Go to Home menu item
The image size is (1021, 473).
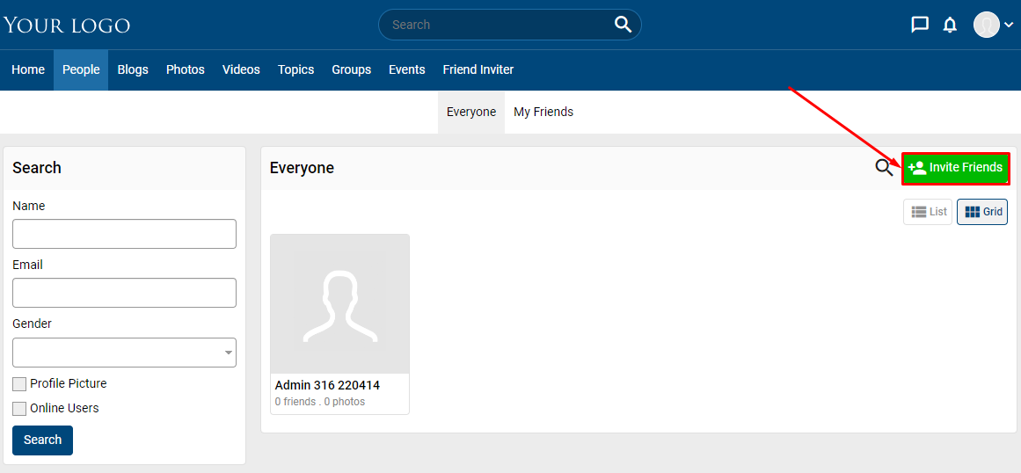[x=28, y=69]
